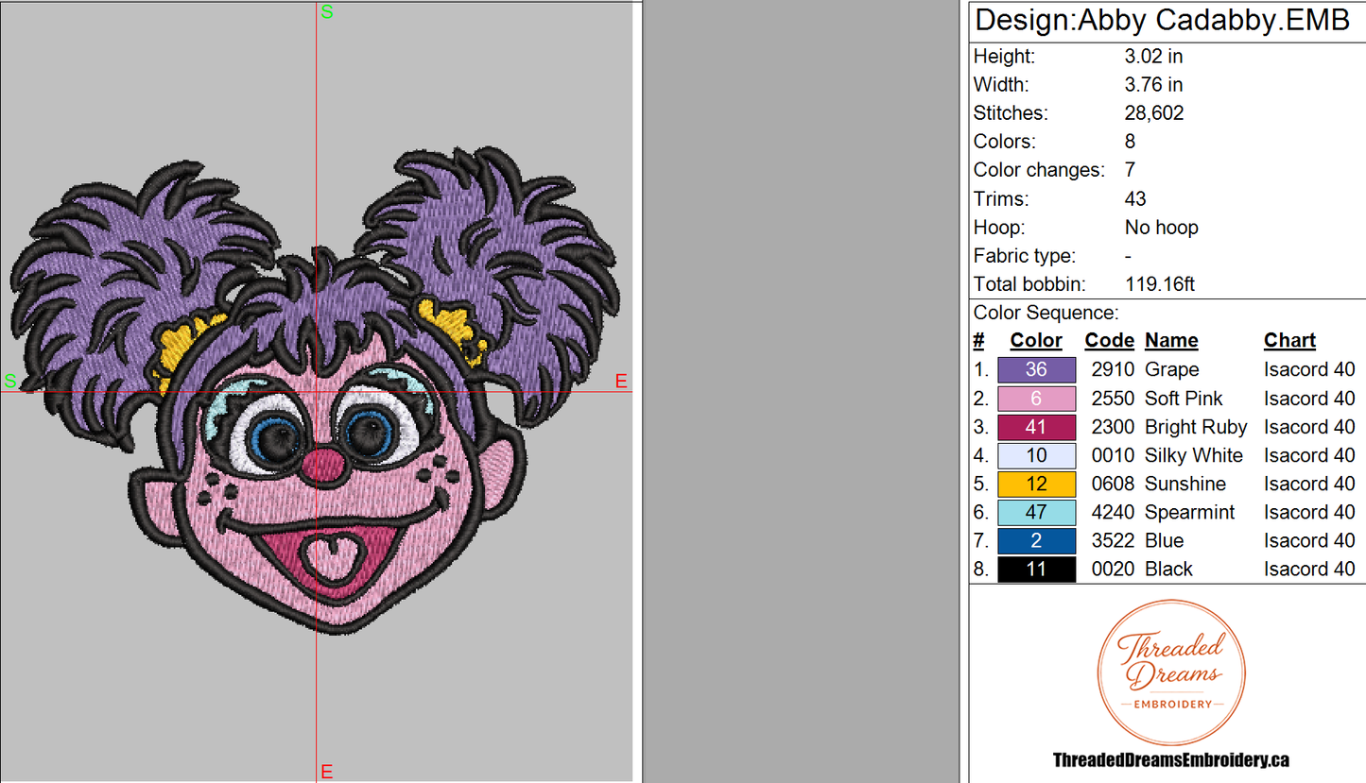Viewport: 1366px width, 783px height.
Task: Click the green S marker on left edge
Action: [10, 381]
